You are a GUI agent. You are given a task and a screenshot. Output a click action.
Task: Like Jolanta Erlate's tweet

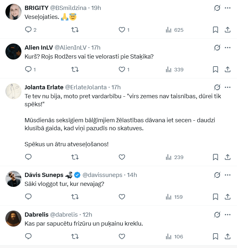point(122,157)
